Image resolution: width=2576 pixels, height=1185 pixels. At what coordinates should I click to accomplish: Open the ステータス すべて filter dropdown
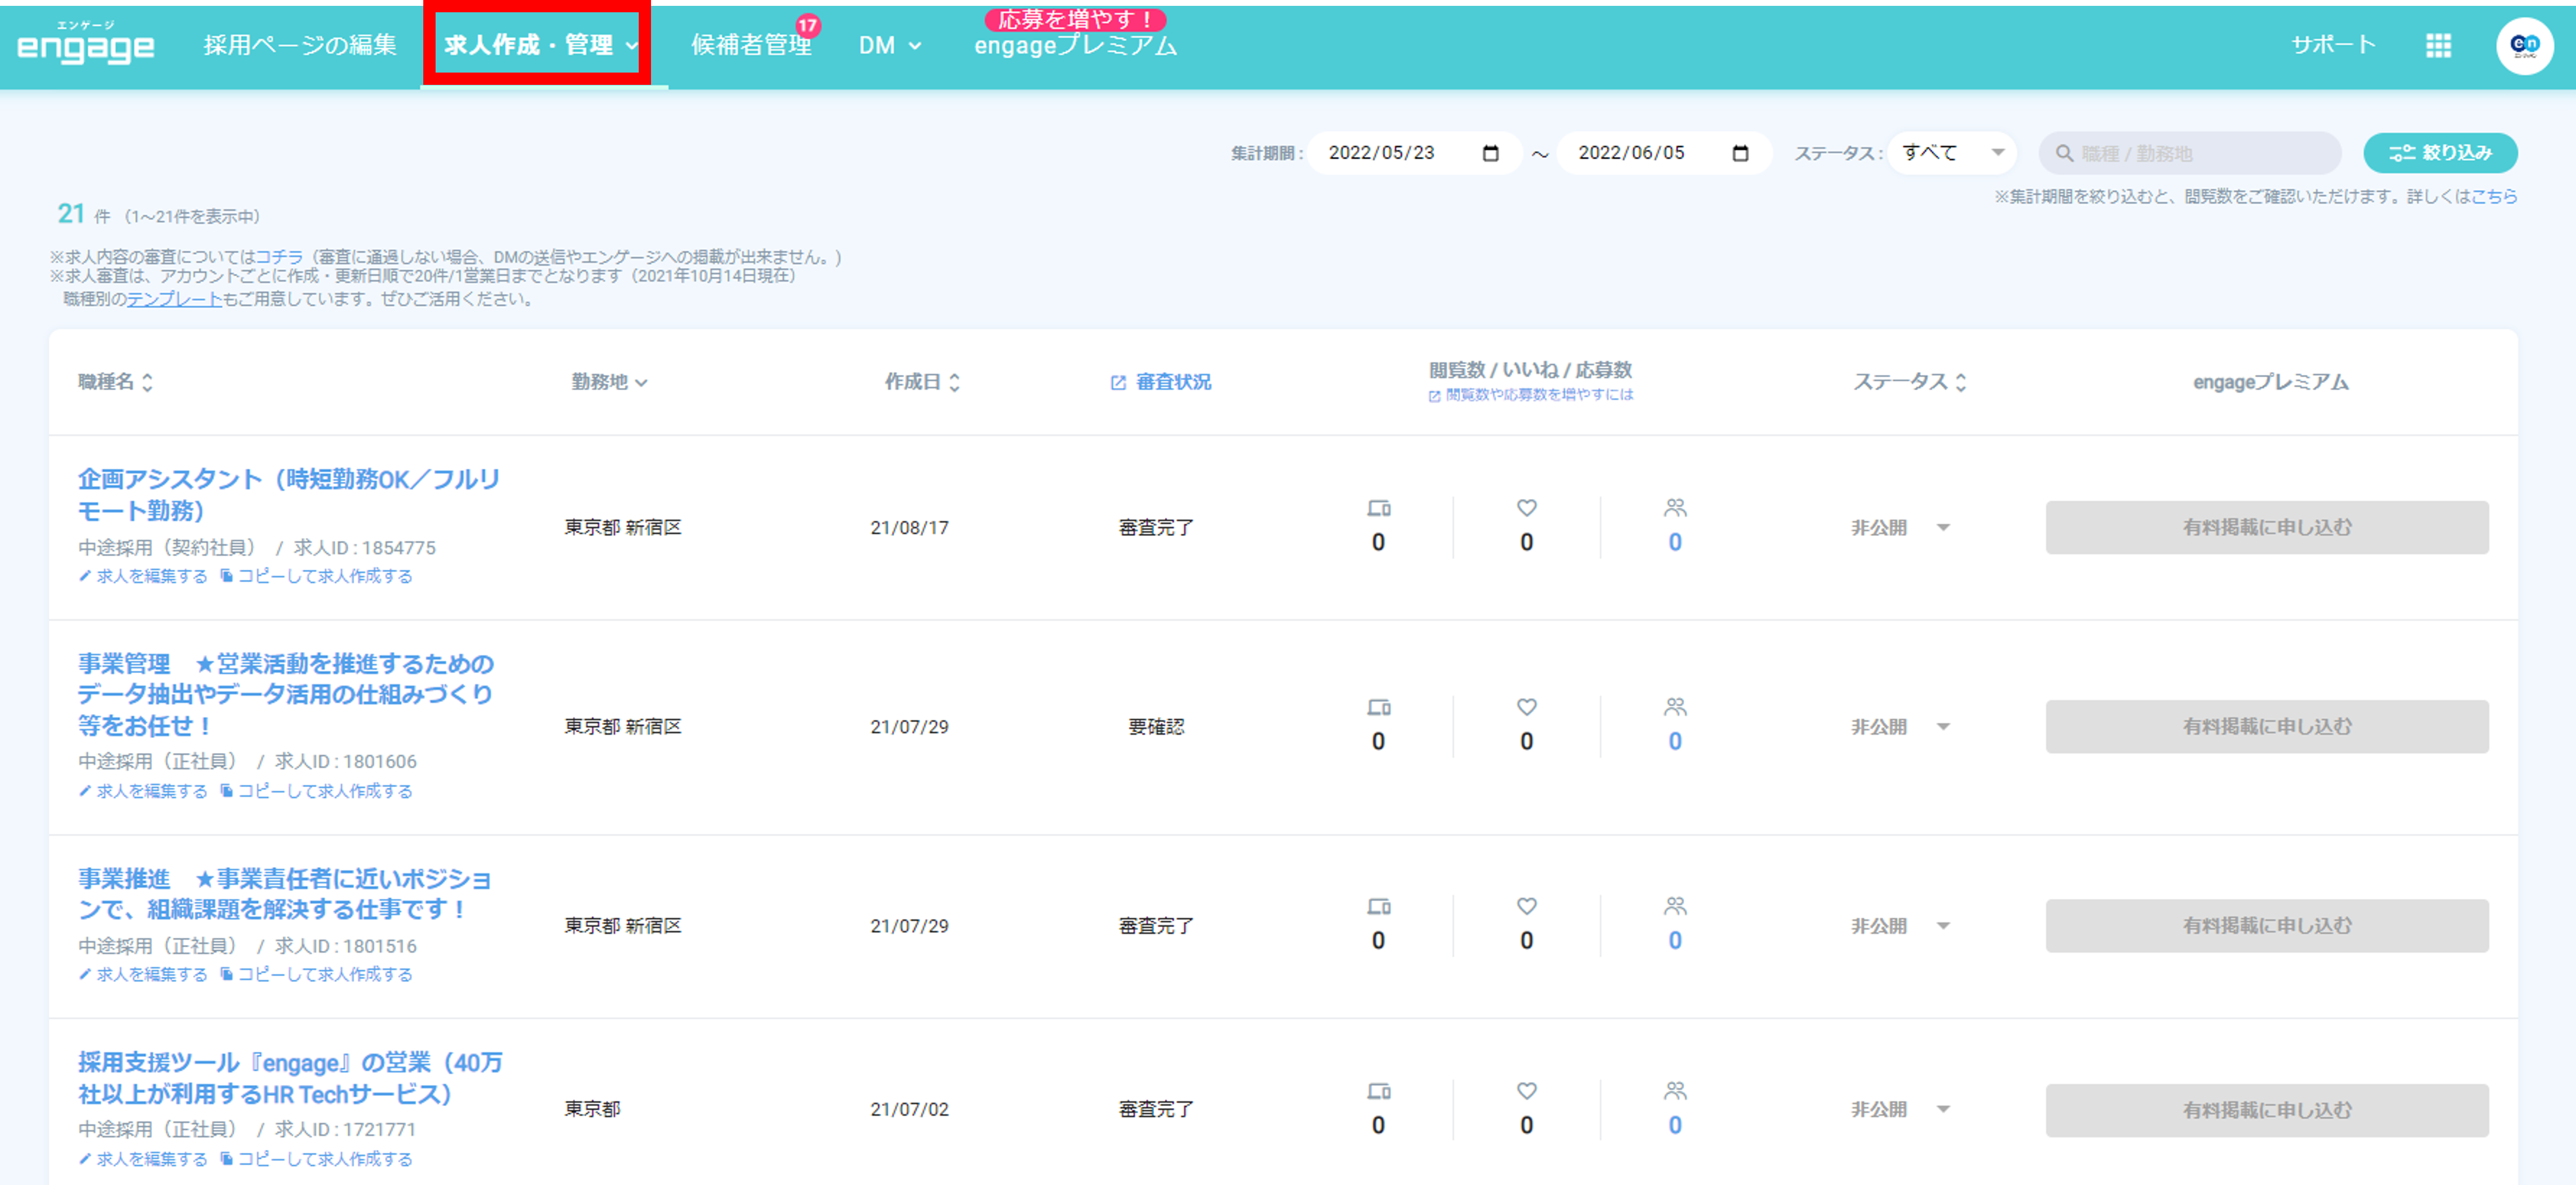[x=1952, y=153]
